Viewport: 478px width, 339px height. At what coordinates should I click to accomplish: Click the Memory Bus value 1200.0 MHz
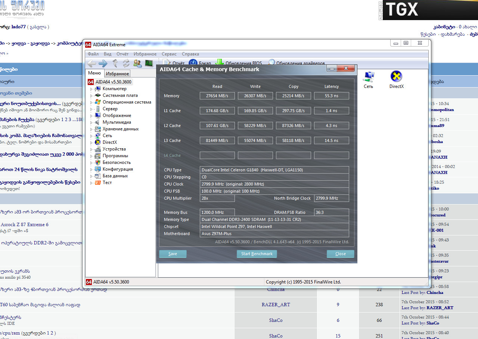(217, 212)
